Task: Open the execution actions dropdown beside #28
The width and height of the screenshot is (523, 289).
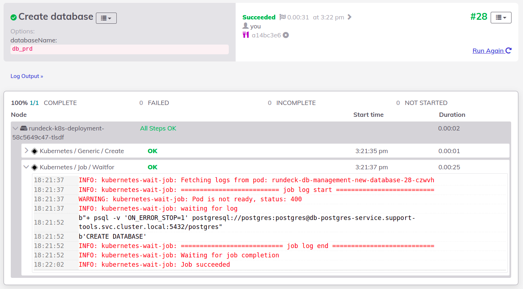Action: 501,17
